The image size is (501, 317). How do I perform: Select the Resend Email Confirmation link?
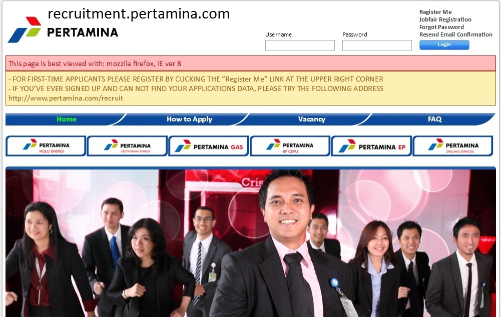click(455, 34)
